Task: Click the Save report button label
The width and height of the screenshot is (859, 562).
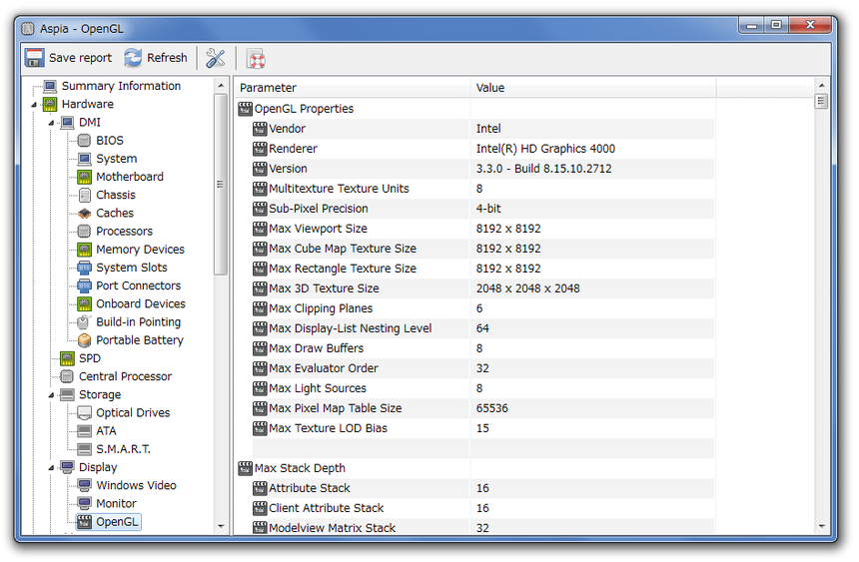Action: pyautogui.click(x=80, y=58)
